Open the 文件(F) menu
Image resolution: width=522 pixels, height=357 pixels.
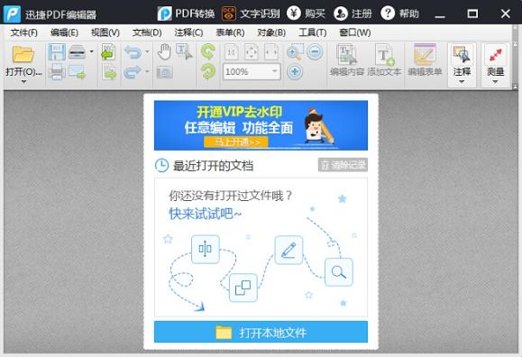click(24, 32)
